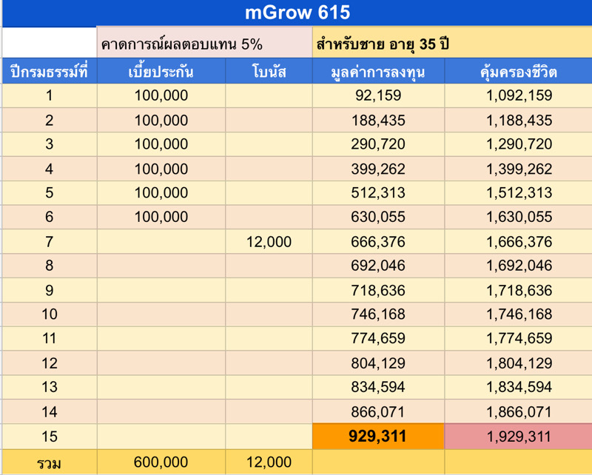Click the 1,512,313 life coverage cell
This screenshot has height=475, width=592.
coord(518,193)
